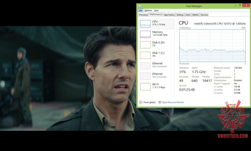Select the Memory usage graph thumbnail
Viewport: 251px width, 151px height.
click(x=145, y=34)
